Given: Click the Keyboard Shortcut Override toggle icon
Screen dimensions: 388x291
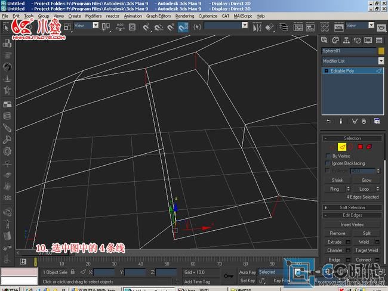Looking at the screenshot, I should point(132,27).
